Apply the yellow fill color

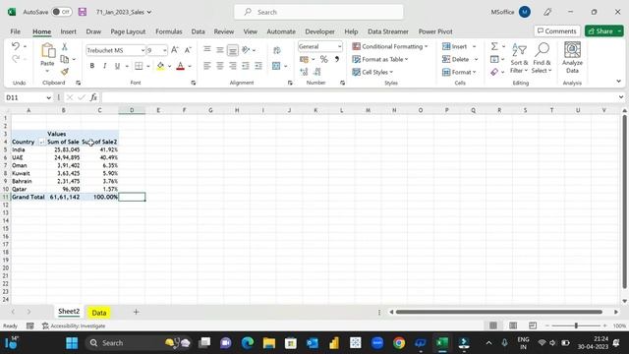pyautogui.click(x=160, y=66)
